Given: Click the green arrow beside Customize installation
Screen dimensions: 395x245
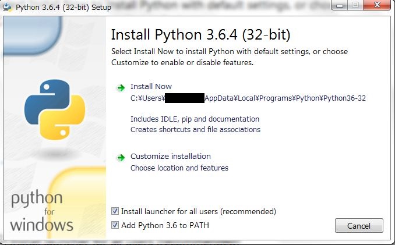Looking at the screenshot, I should coord(121,158).
